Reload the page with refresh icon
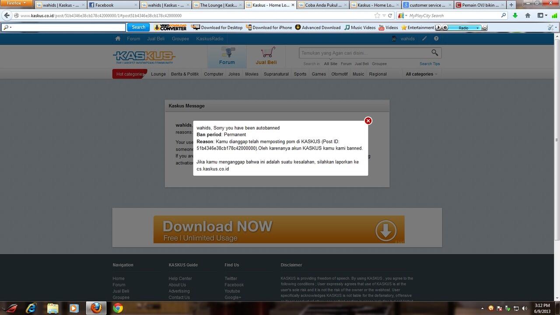Image resolution: width=560 pixels, height=315 pixels. [390, 15]
